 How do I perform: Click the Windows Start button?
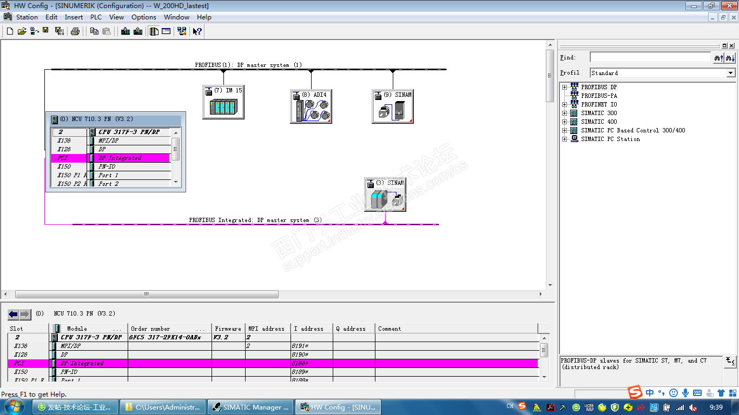coord(14,407)
